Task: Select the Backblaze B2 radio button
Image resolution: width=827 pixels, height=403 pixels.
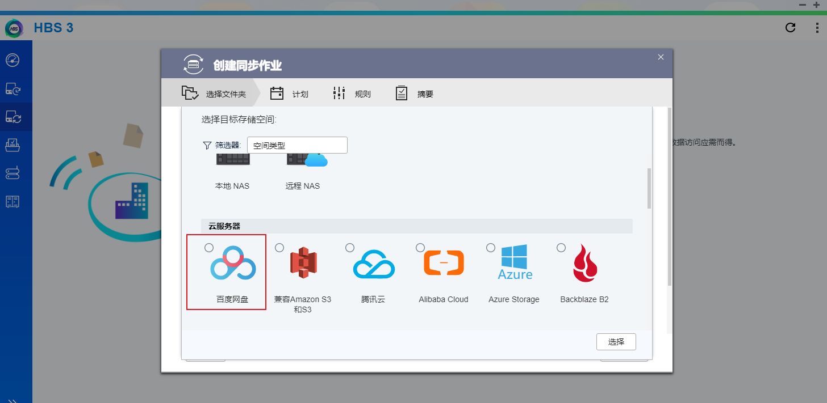Action: coord(561,248)
